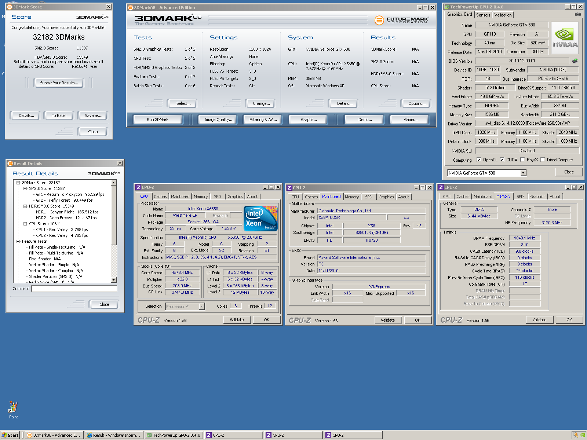Click Select... under Tests
587x440 pixels.
point(183,103)
